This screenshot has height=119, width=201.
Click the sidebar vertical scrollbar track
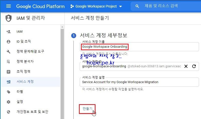coord(62,74)
